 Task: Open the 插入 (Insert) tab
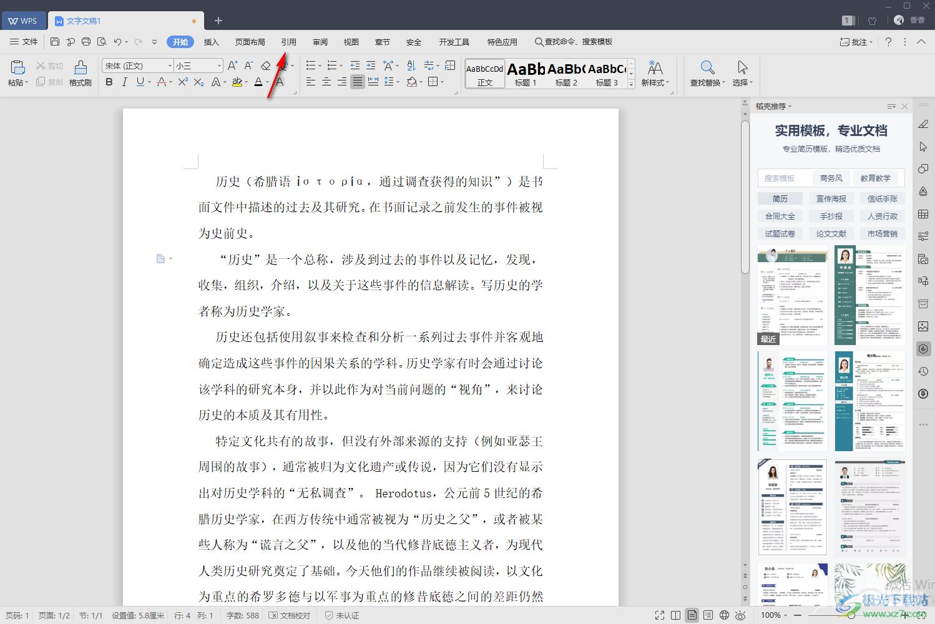(x=212, y=42)
